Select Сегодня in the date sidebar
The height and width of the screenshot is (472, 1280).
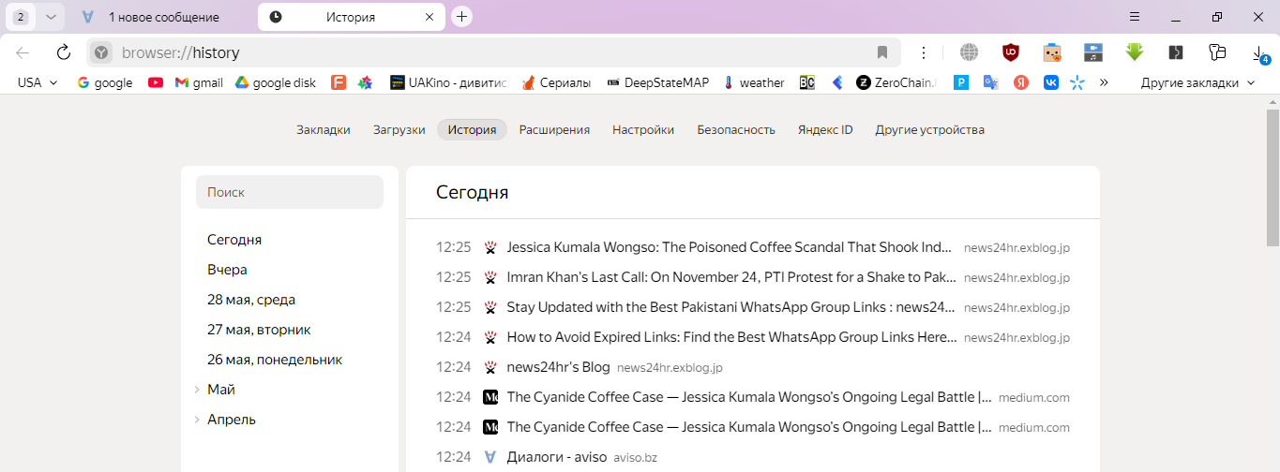tap(234, 240)
